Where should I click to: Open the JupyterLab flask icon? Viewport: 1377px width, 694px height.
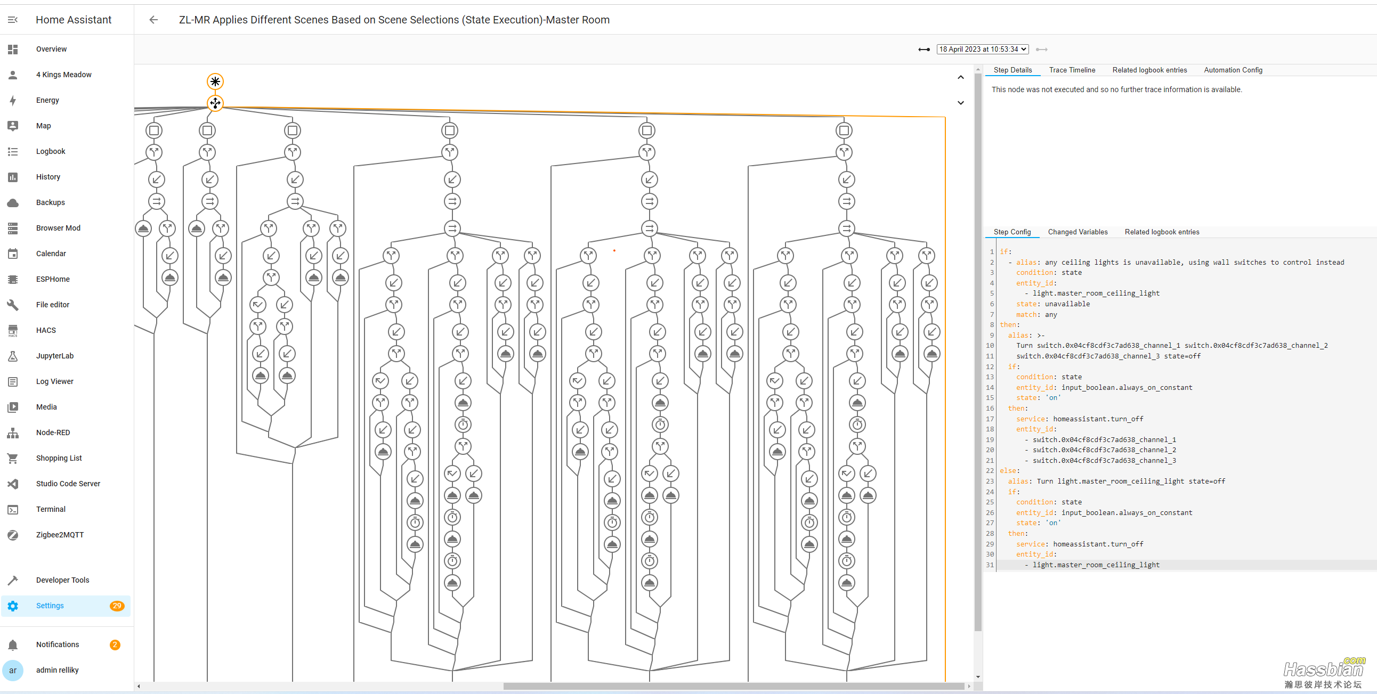click(13, 356)
